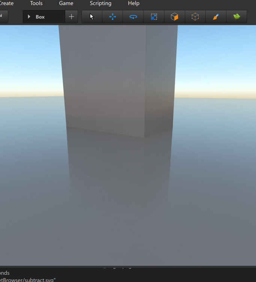Open the Game menu
Screen dimensions: 256x282
[66, 3]
